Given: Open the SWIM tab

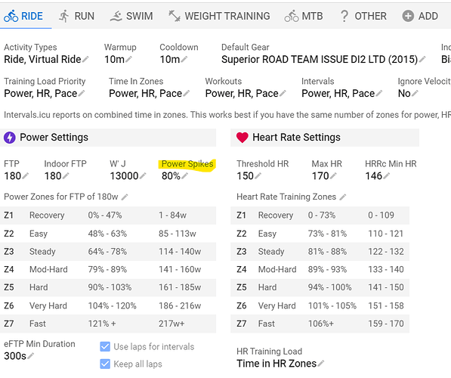Looking at the screenshot, I should [131, 16].
